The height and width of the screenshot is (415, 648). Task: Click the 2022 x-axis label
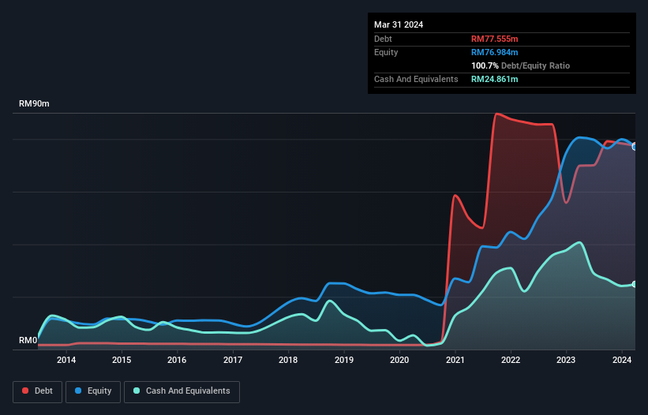coord(511,360)
